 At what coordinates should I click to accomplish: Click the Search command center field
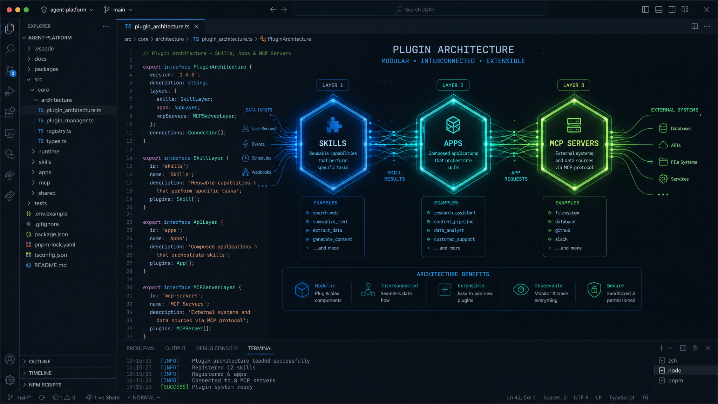tap(419, 9)
